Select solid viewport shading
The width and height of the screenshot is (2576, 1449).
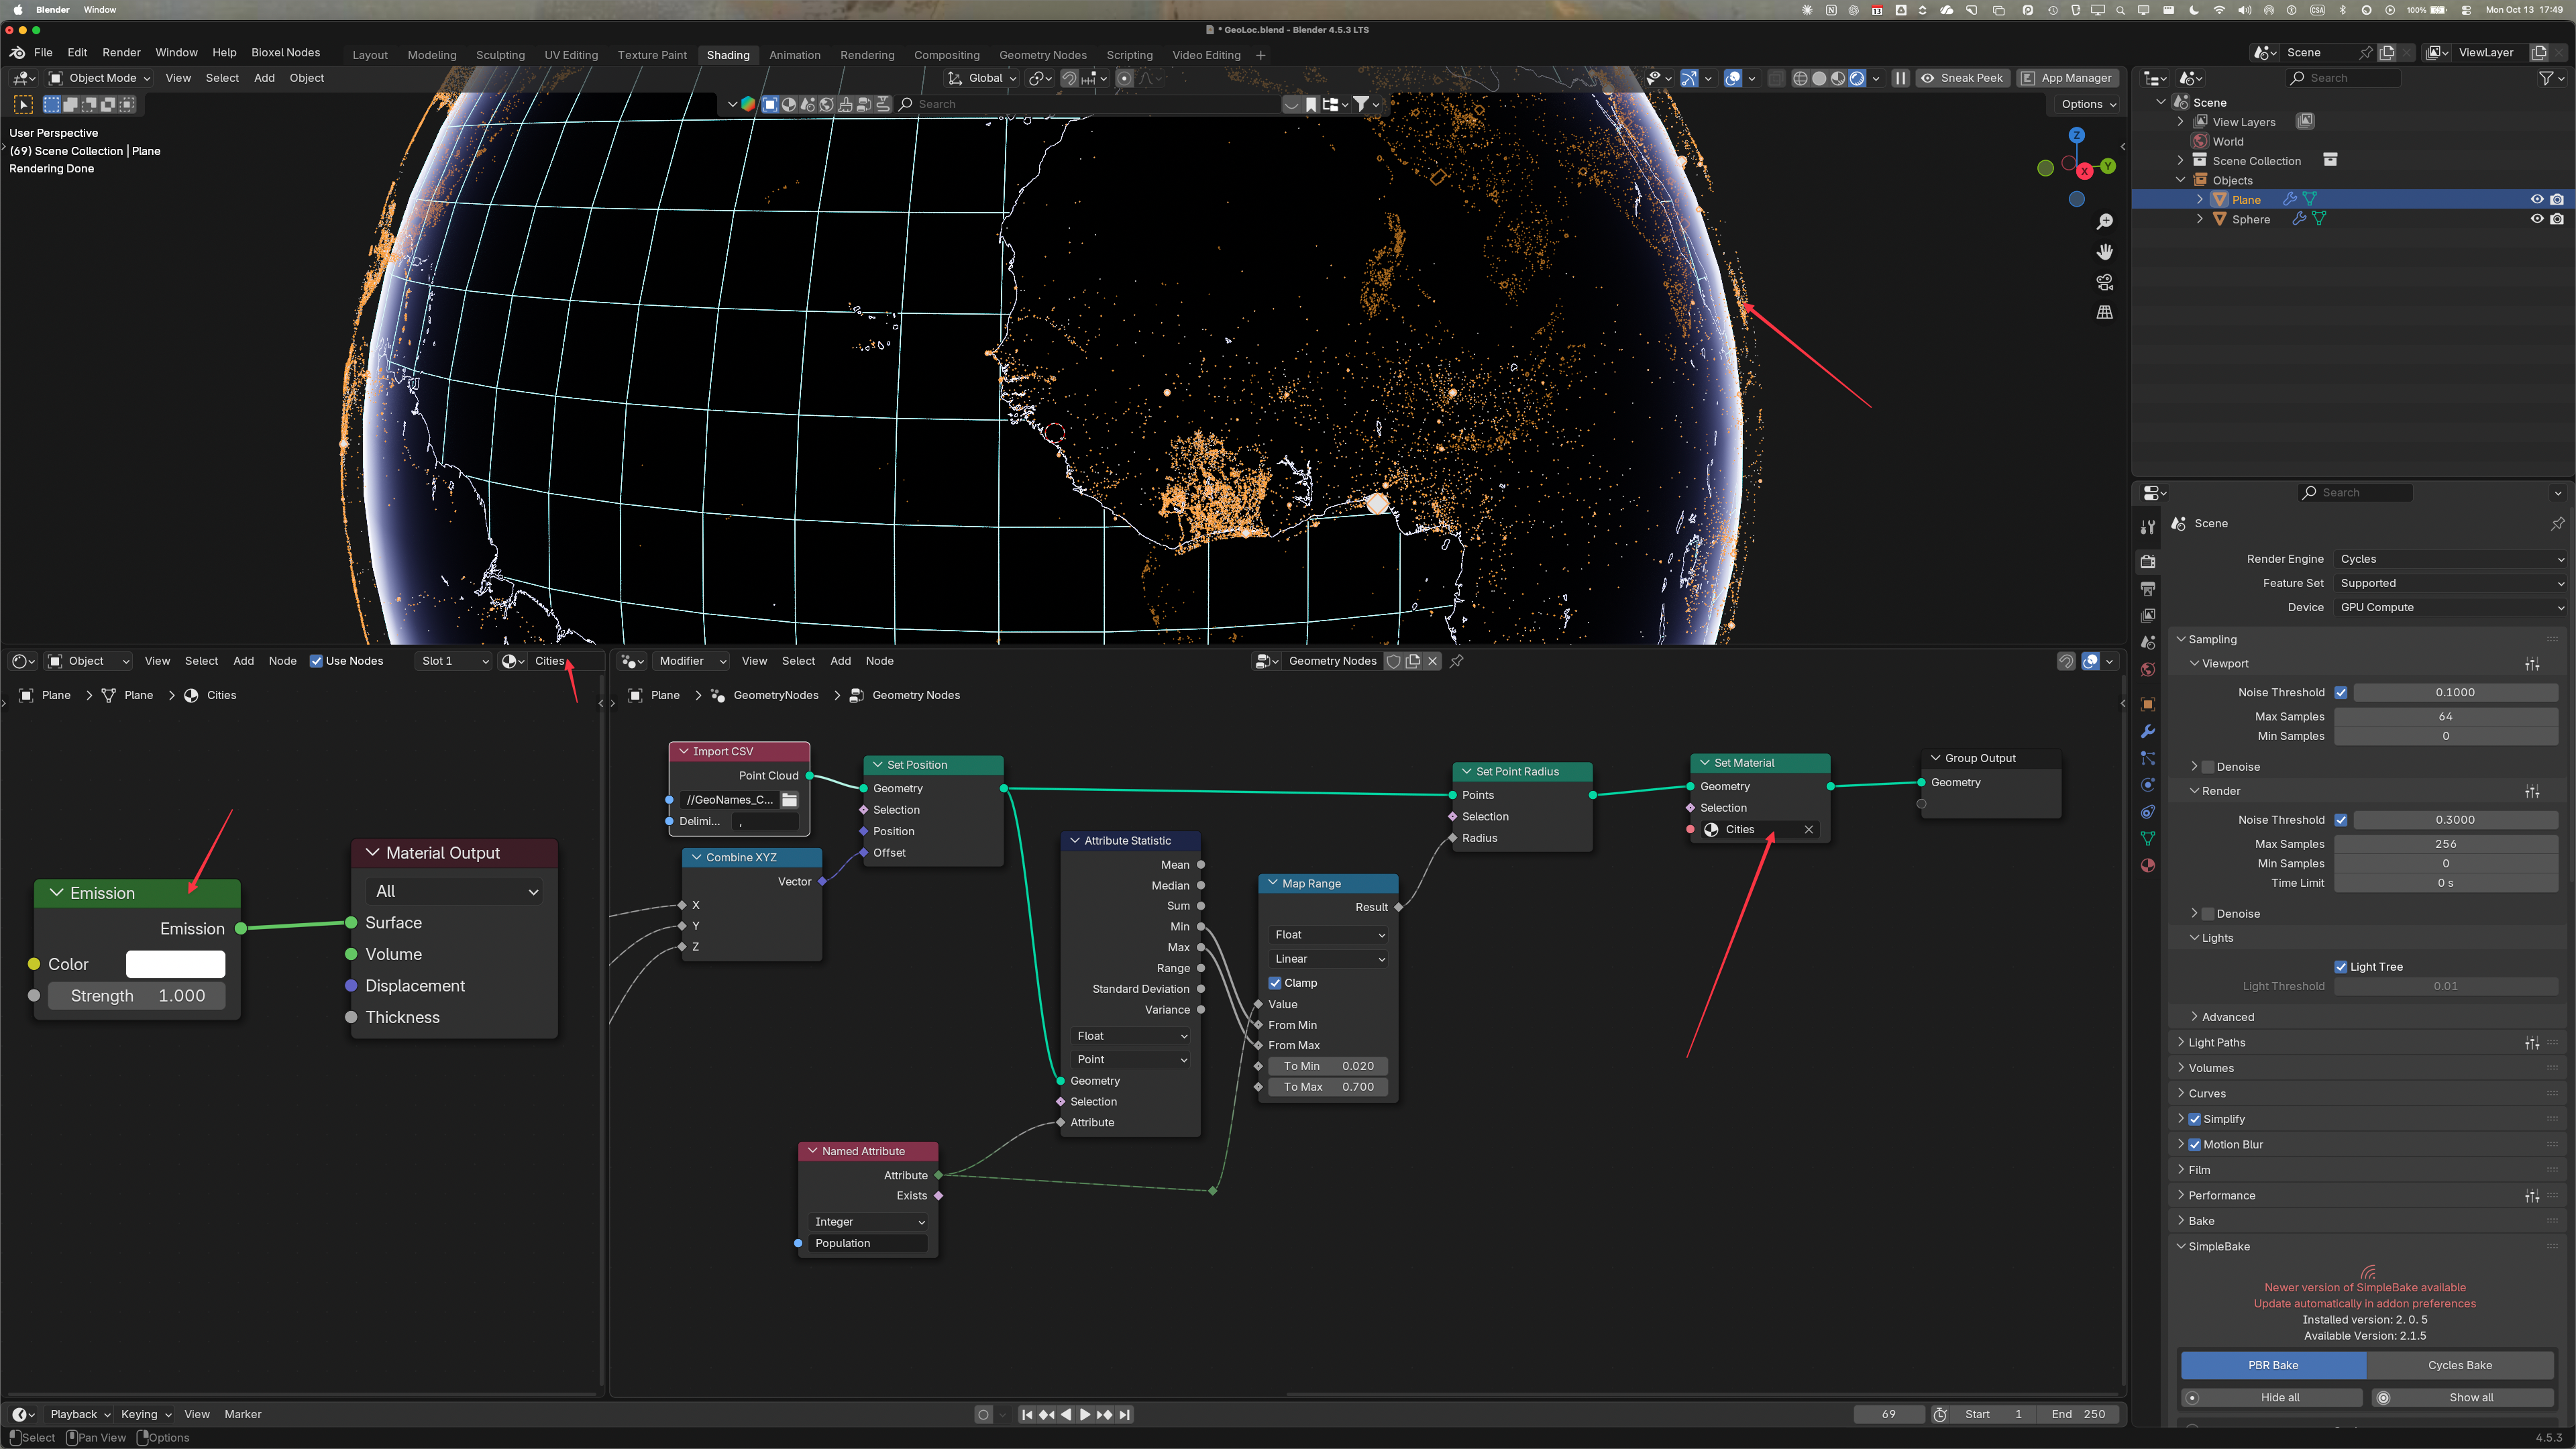(1819, 78)
